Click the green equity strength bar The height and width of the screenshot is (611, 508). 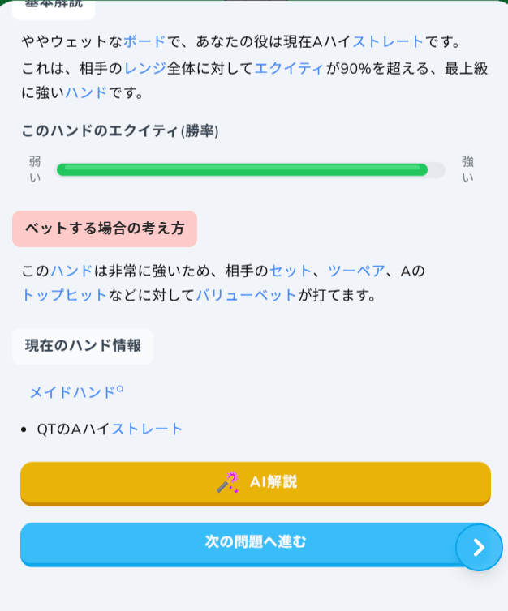coord(242,170)
